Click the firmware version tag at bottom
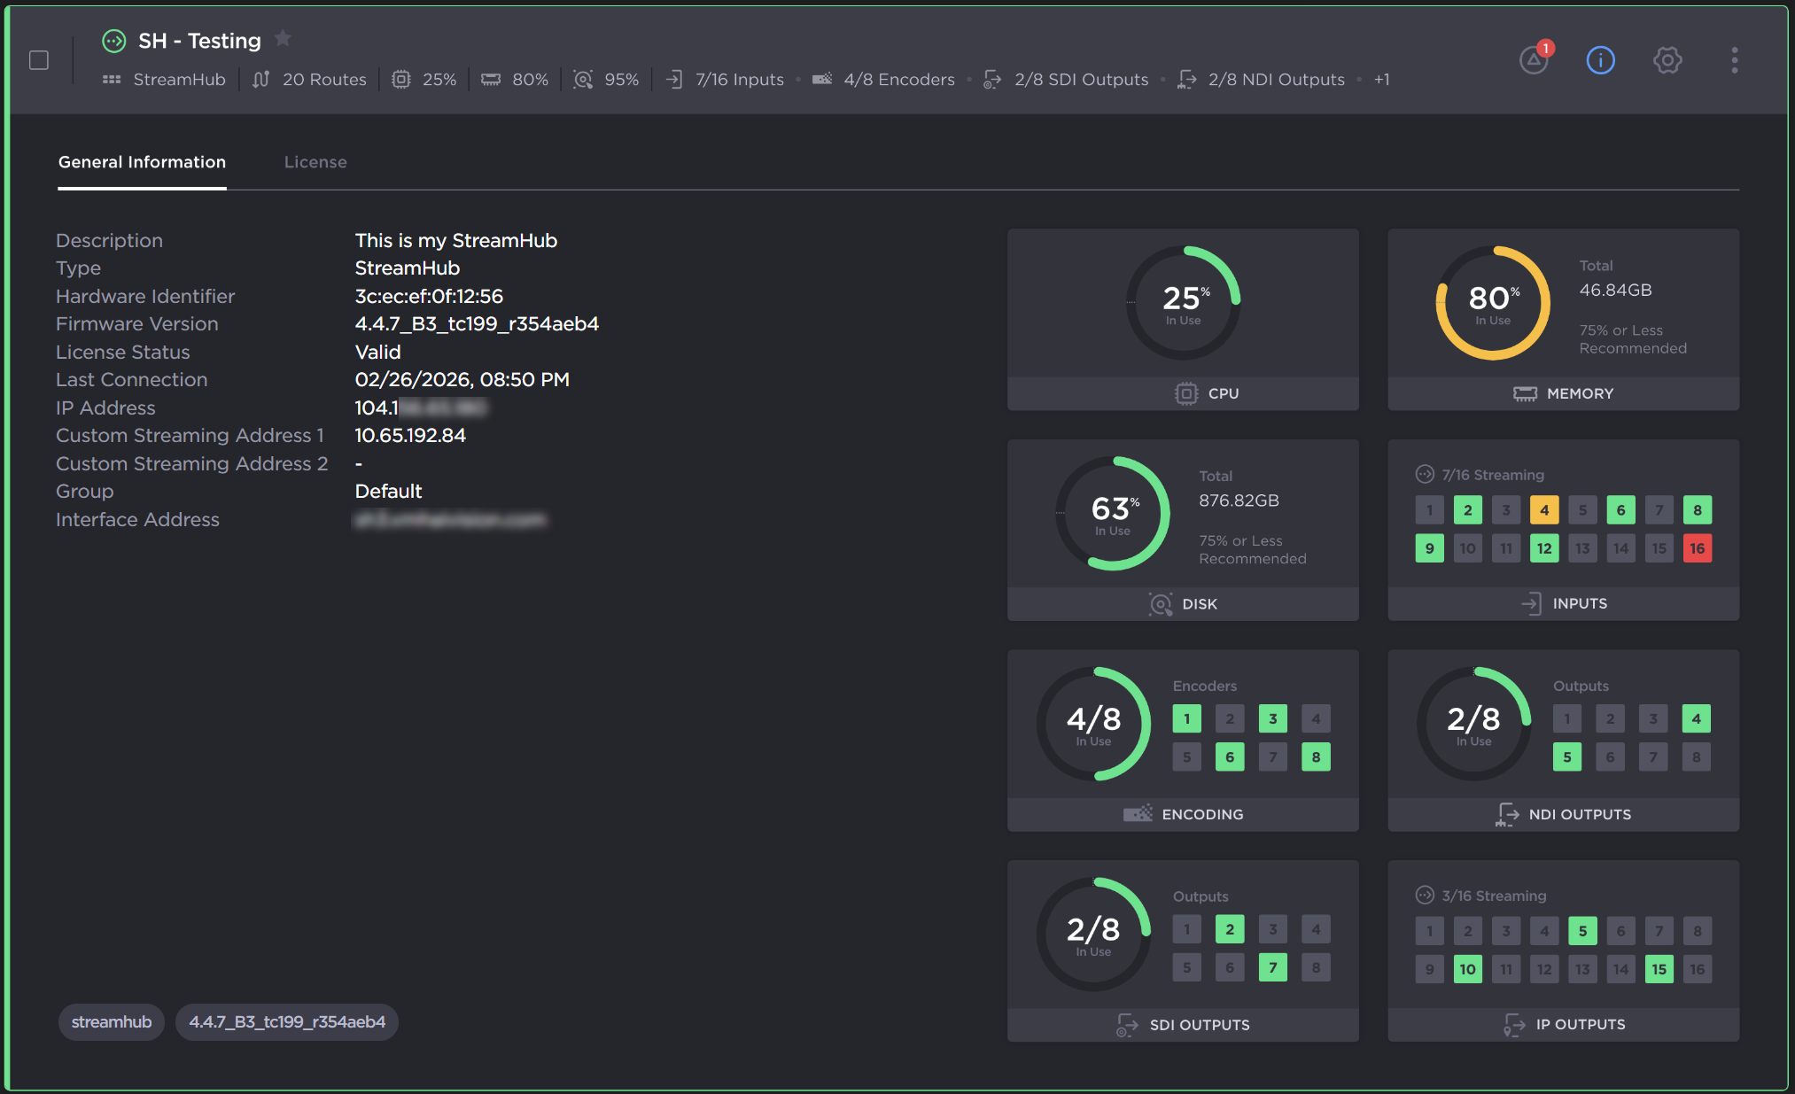1795x1094 pixels. [x=287, y=1022]
